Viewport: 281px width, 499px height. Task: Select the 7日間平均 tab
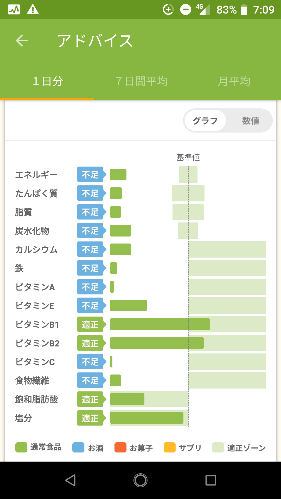tap(141, 81)
